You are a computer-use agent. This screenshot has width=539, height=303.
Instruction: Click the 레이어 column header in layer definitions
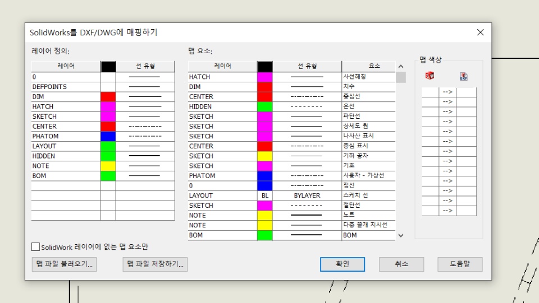(66, 66)
